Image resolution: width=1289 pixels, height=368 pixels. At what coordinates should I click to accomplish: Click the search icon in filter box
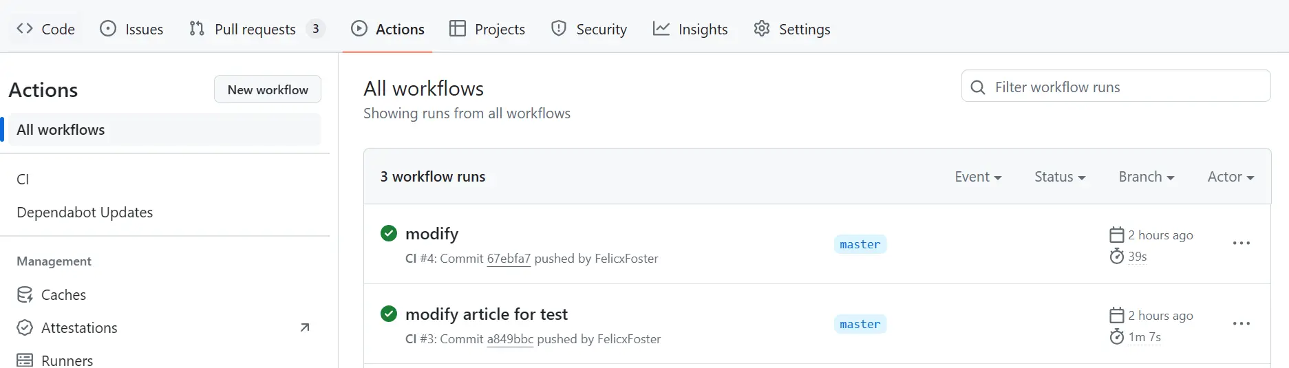tap(977, 87)
